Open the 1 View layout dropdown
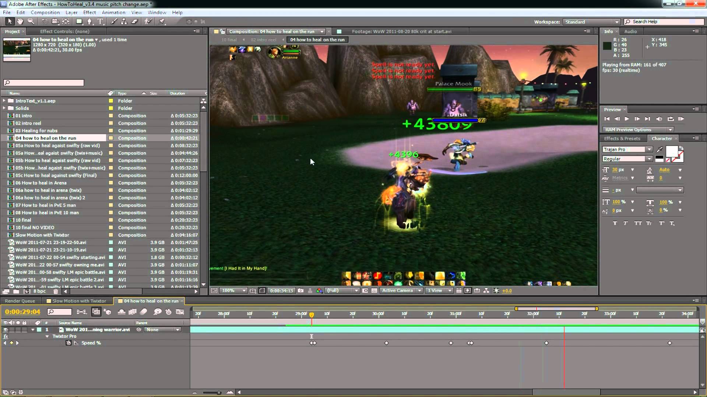The width and height of the screenshot is (707, 397). 440,290
